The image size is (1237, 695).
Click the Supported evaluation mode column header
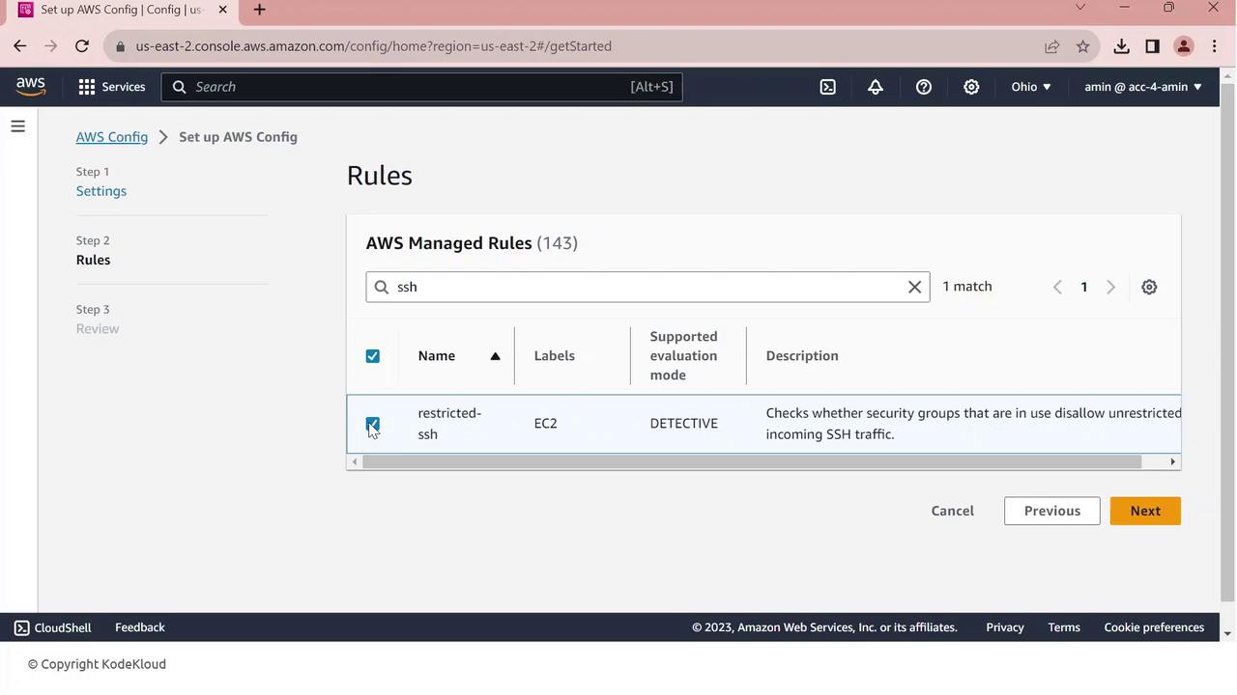click(x=684, y=356)
